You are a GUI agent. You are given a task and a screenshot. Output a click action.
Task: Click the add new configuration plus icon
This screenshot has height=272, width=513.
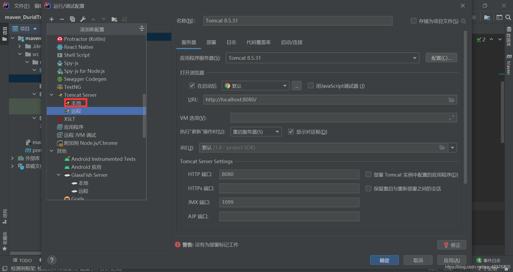point(52,19)
